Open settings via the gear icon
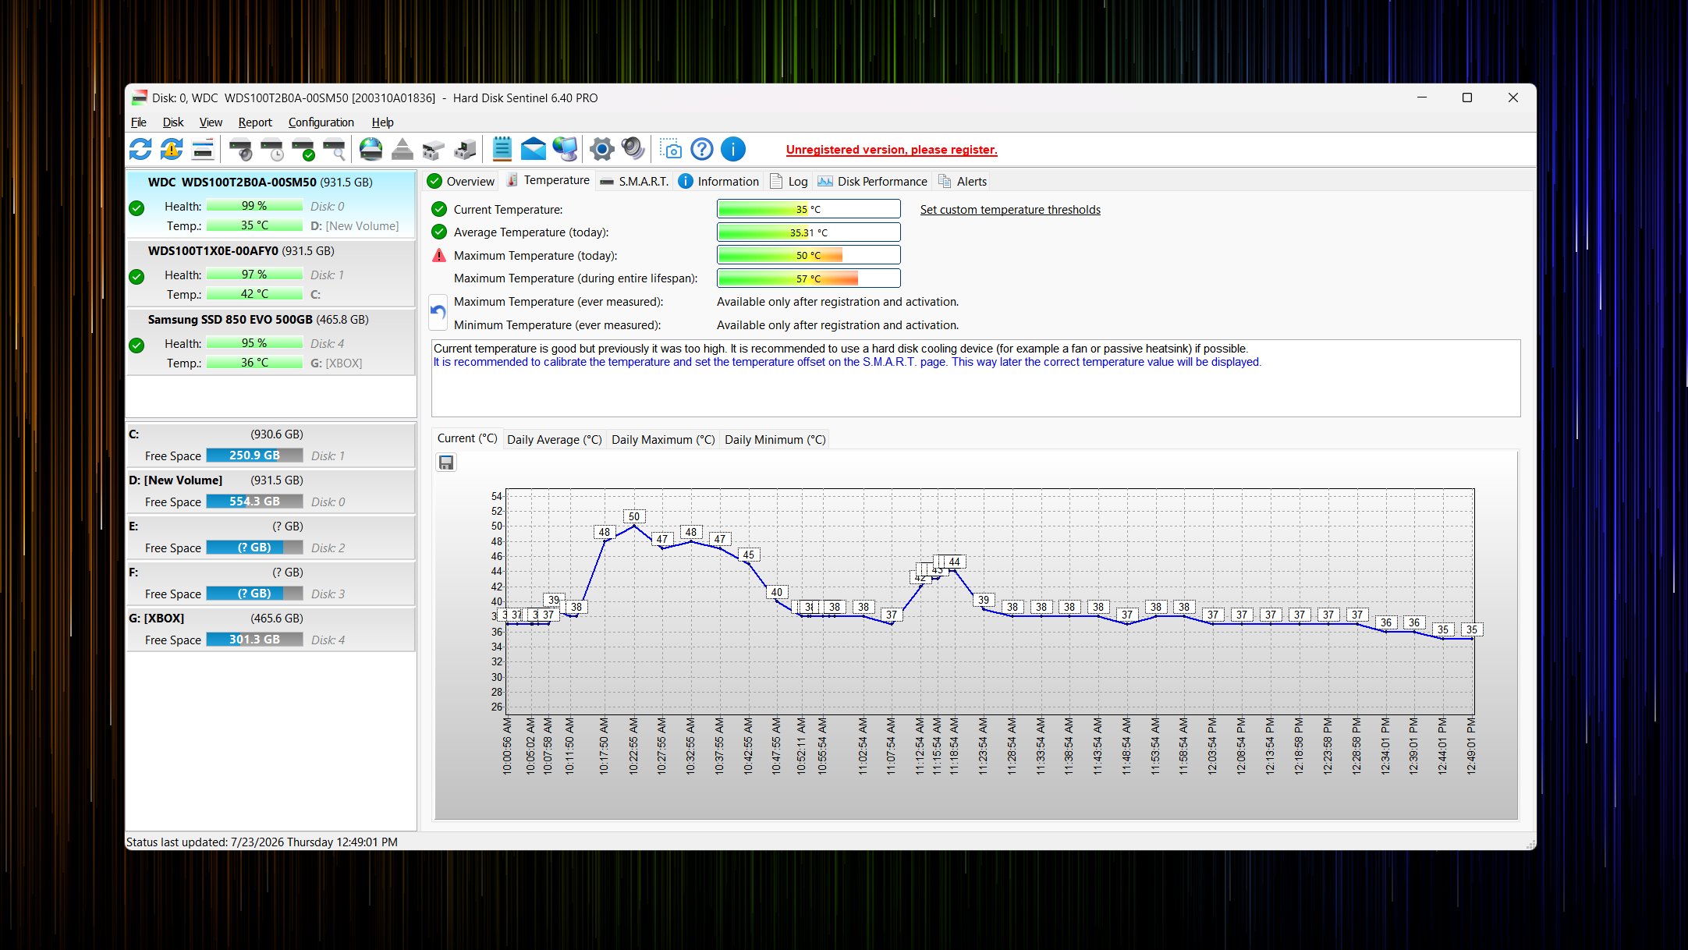Image resolution: width=1688 pixels, height=950 pixels. [x=601, y=149]
